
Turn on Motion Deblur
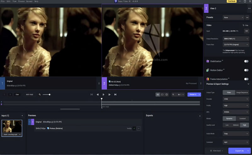pyautogui.click(x=246, y=70)
